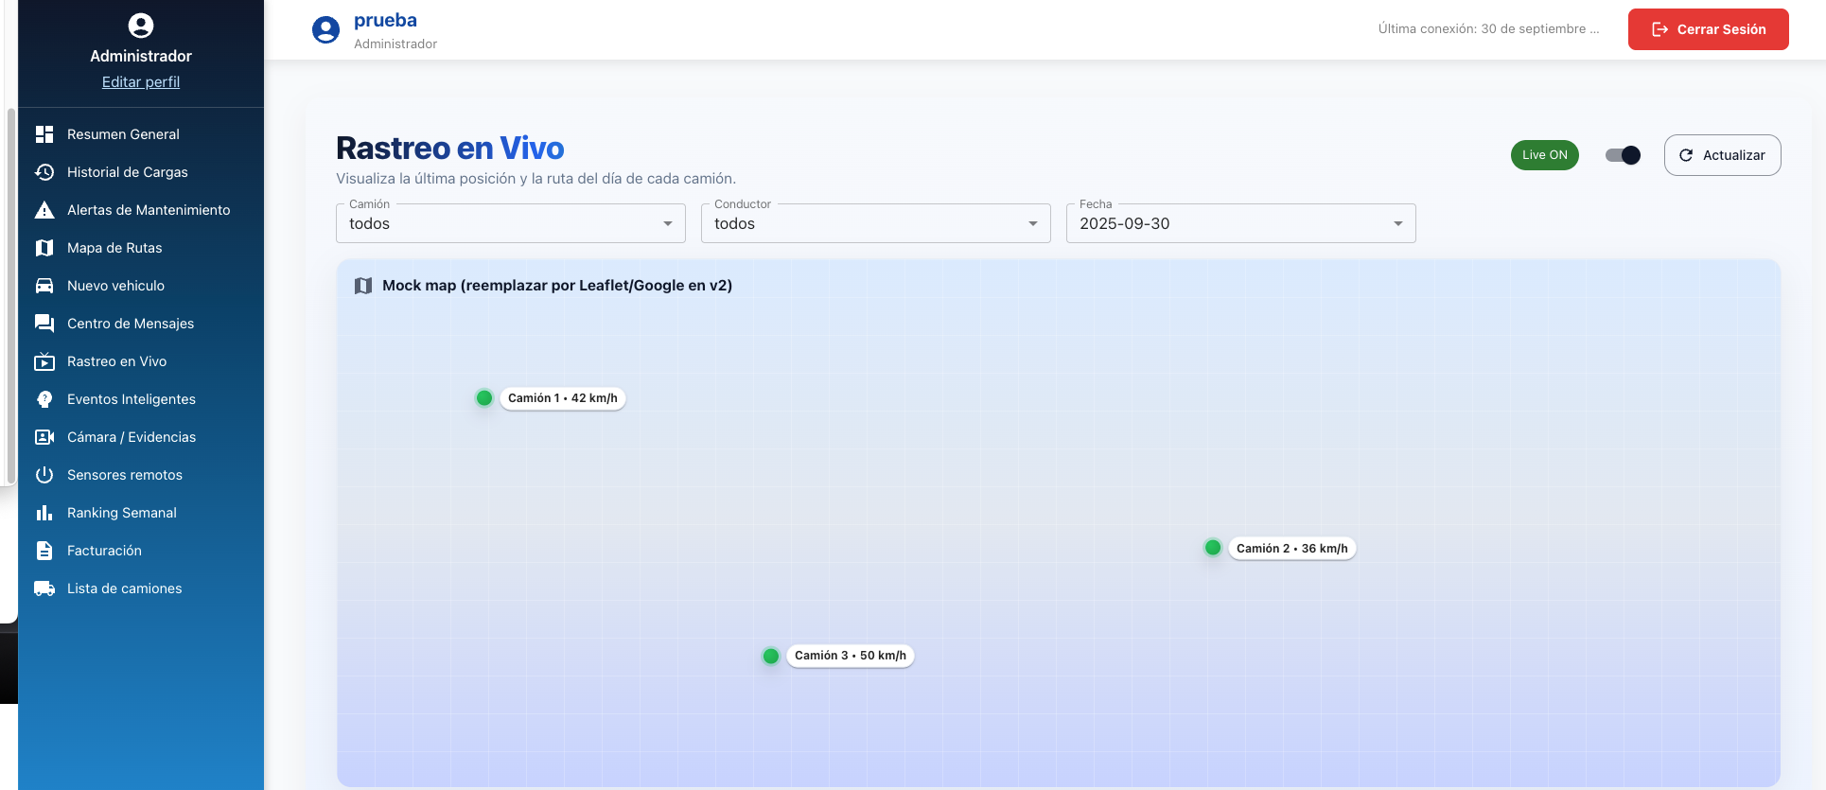
Task: Toggle the Live tracking switch off
Action: (1624, 155)
